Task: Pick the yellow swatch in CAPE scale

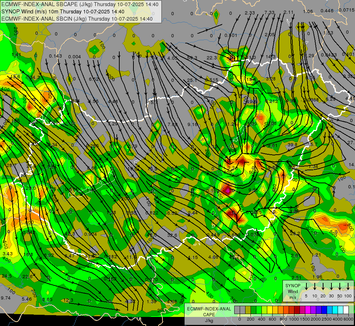Action: 270,310
